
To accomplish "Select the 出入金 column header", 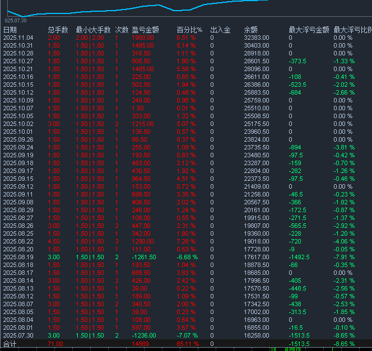I will click(220, 30).
